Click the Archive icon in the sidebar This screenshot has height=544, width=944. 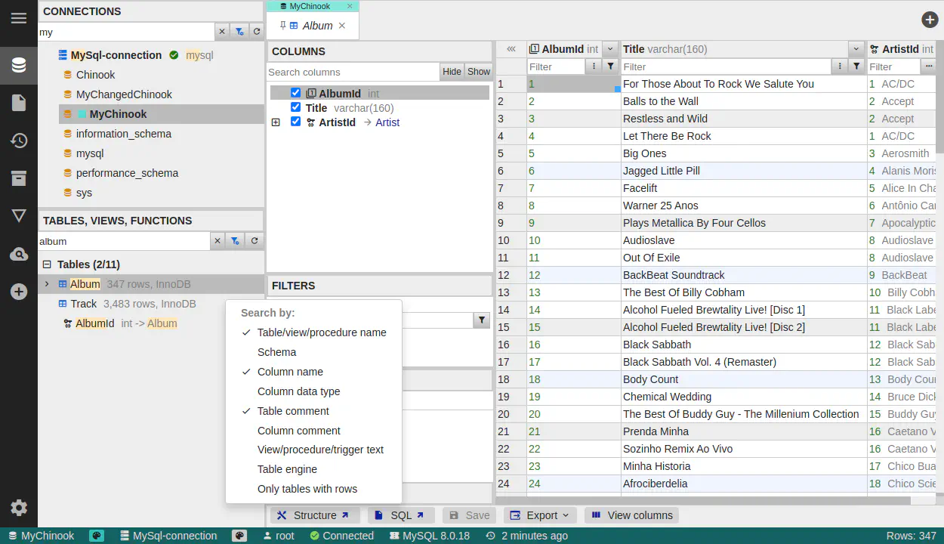[19, 179]
